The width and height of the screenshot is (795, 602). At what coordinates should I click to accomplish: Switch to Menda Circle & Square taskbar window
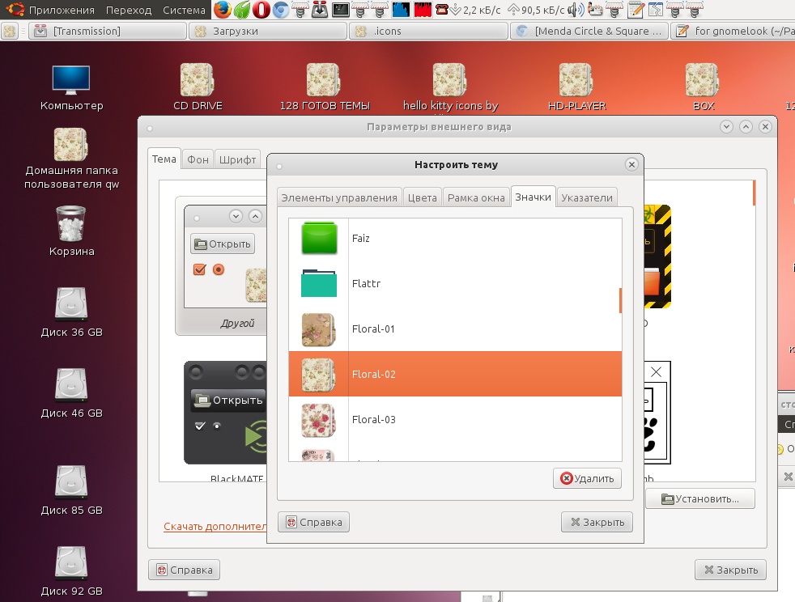[x=589, y=31]
